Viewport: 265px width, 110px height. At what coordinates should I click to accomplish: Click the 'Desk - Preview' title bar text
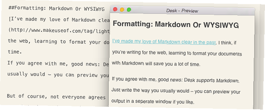coord(182,11)
